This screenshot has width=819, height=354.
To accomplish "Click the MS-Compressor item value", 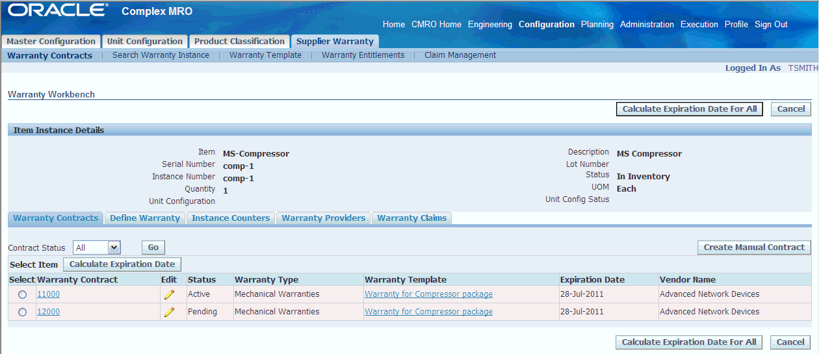I will point(256,154).
